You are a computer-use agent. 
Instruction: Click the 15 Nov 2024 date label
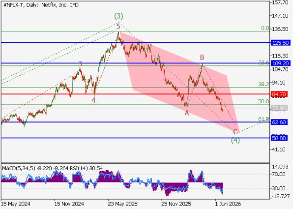[69, 204]
